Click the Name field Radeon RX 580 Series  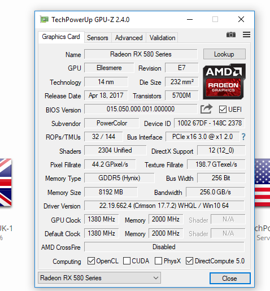(x=141, y=54)
